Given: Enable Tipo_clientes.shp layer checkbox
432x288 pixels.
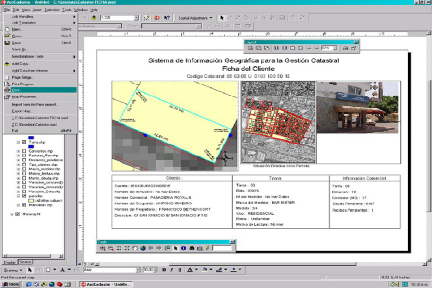Looking at the screenshot, I should coord(24,165).
